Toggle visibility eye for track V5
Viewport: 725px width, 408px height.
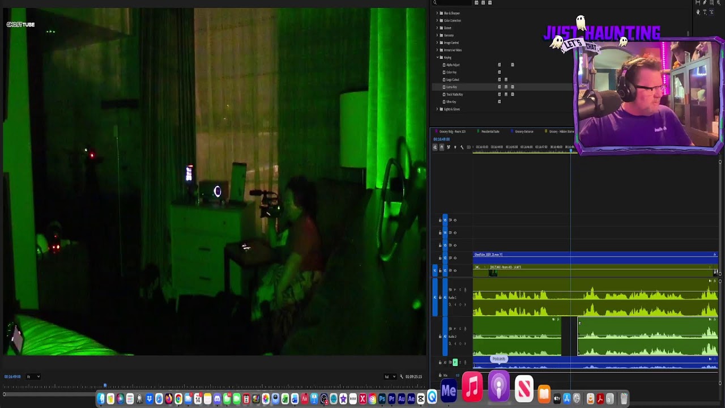click(455, 220)
